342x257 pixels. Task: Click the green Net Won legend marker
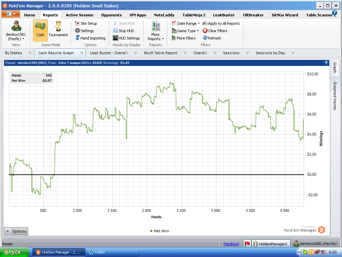pyautogui.click(x=151, y=231)
